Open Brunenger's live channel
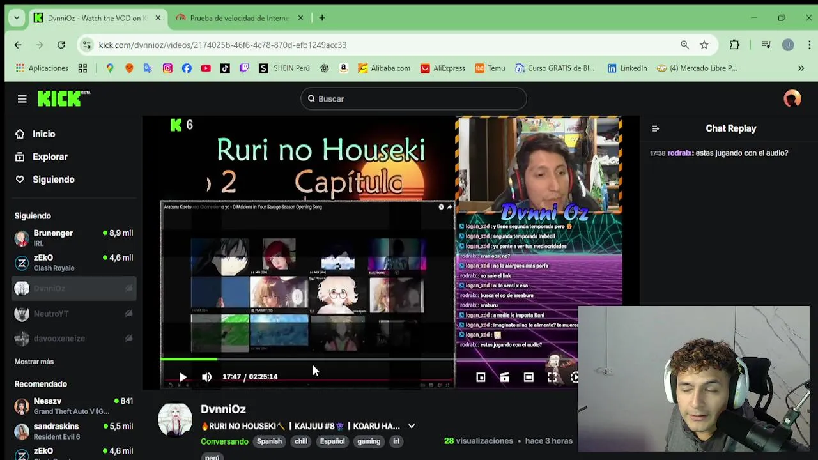 coord(73,238)
